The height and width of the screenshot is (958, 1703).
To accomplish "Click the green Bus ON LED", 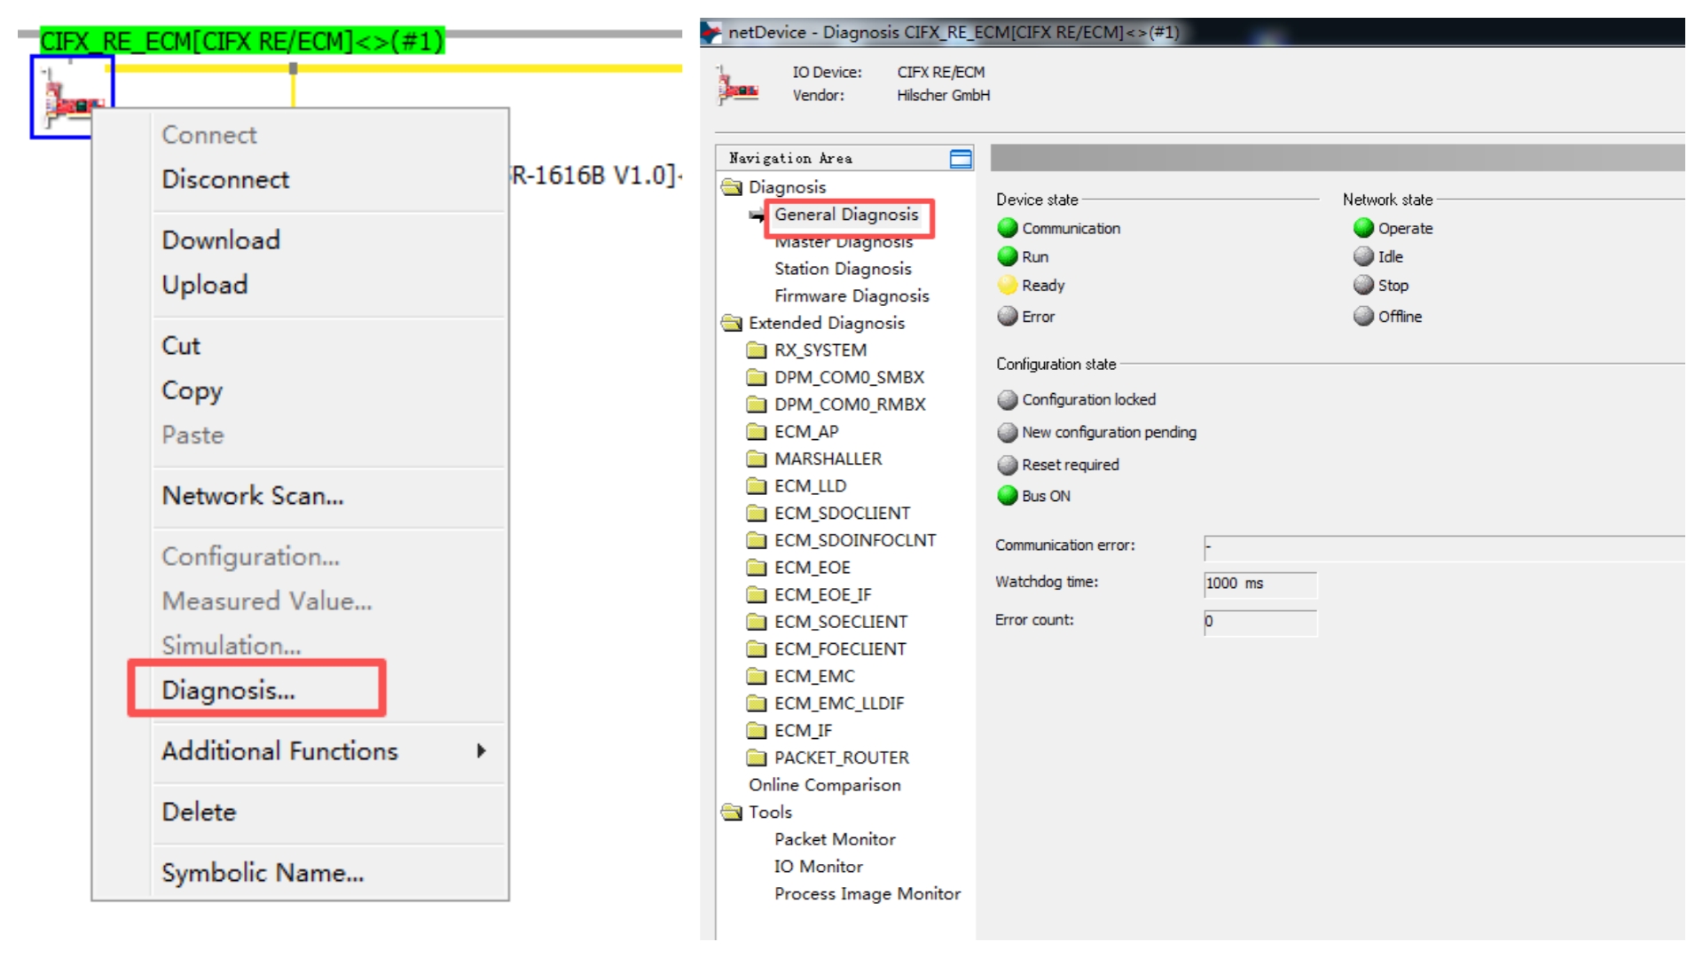I will (x=1008, y=495).
